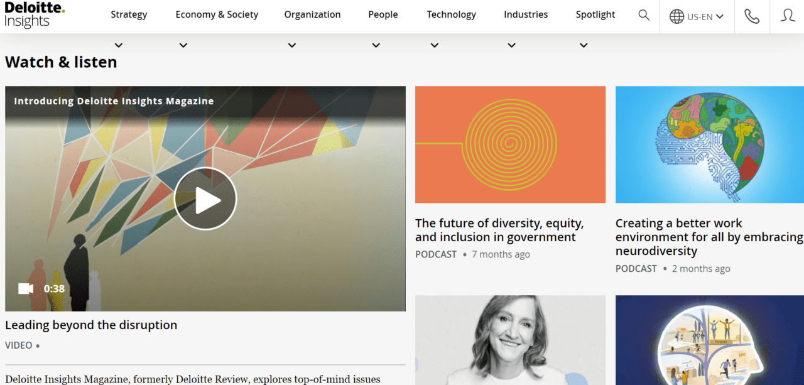The image size is (804, 385).
Task: Expand the chevron under Organization
Action: pos(292,45)
